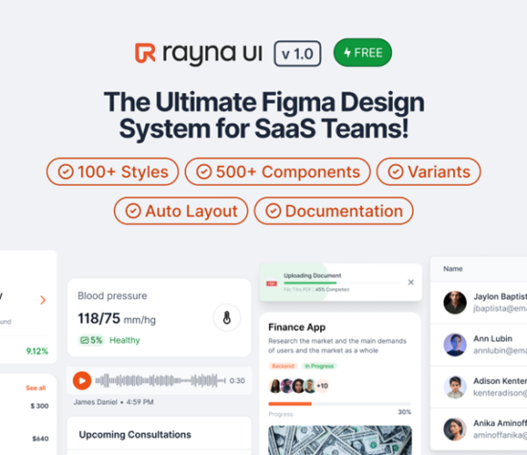Select the Variants pill
This screenshot has height=455, width=527.
click(428, 171)
